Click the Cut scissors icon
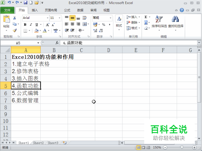202x151 pixels. (14, 18)
